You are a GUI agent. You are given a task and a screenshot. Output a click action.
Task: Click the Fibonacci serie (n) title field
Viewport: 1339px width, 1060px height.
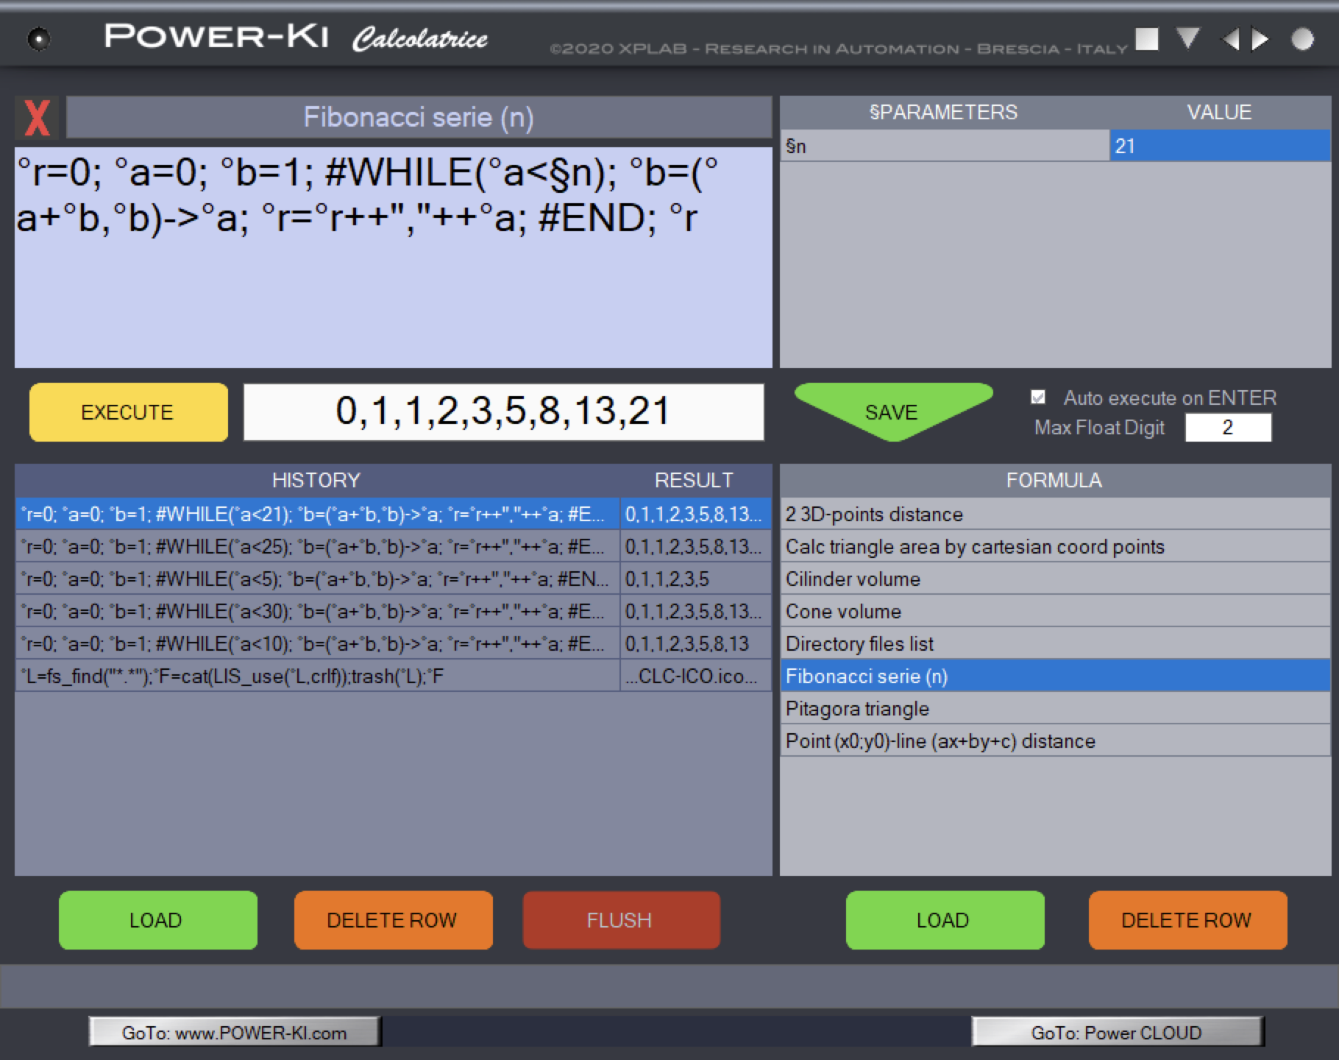pyautogui.click(x=419, y=117)
